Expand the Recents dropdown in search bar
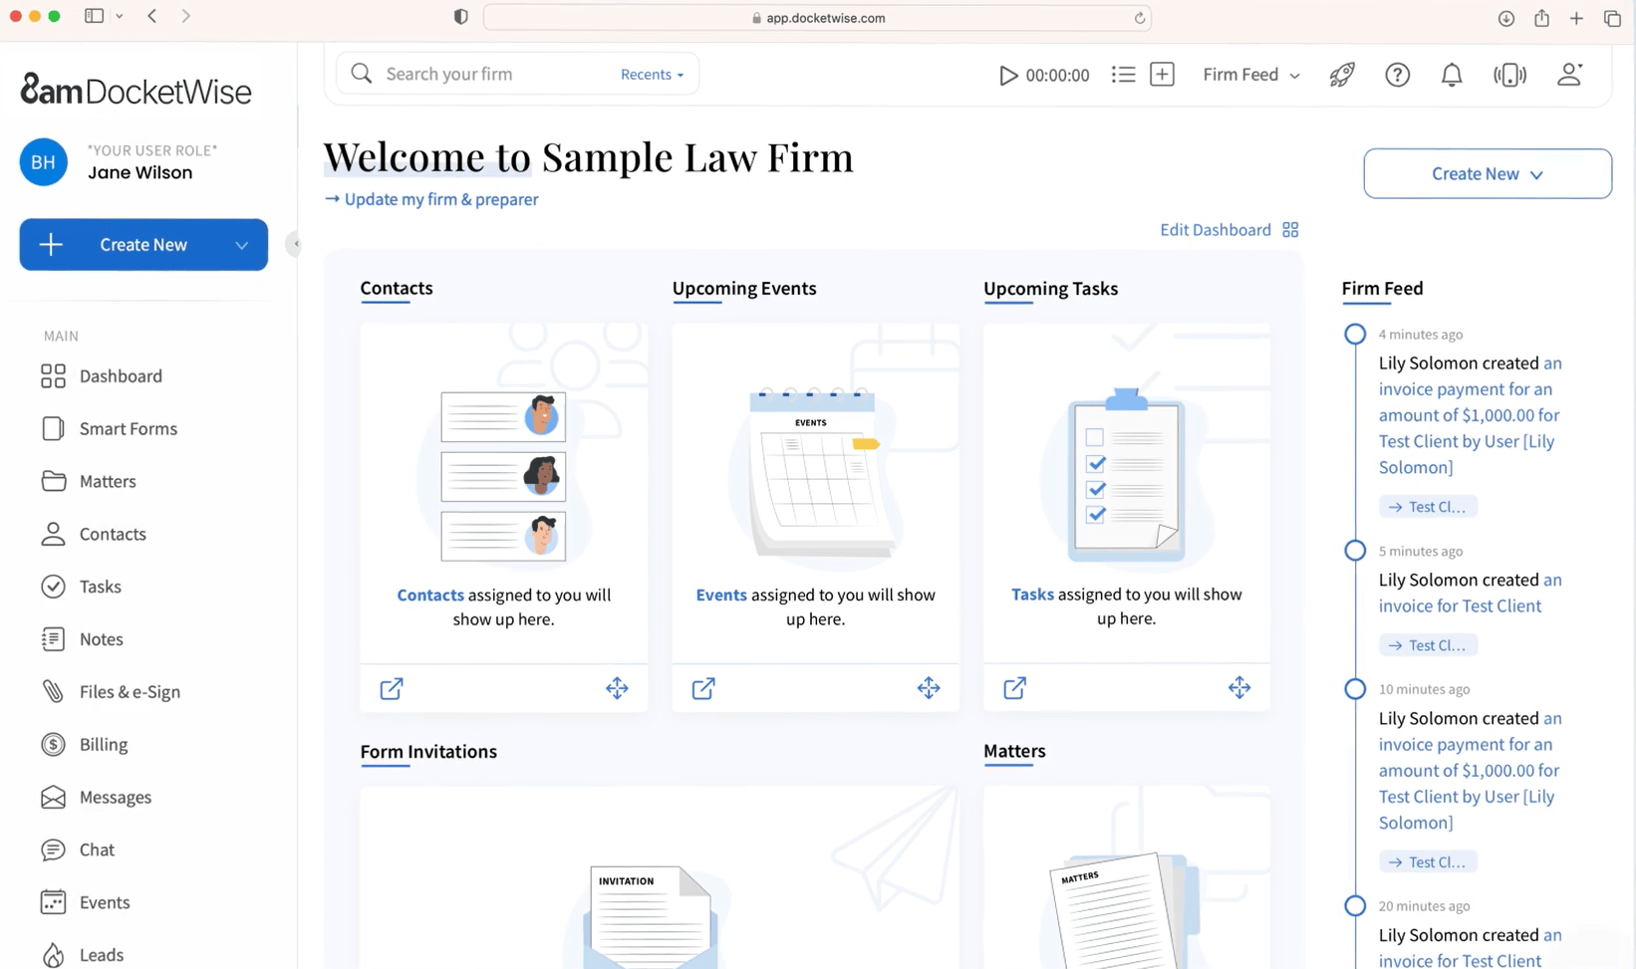The height and width of the screenshot is (969, 1636). point(652,75)
